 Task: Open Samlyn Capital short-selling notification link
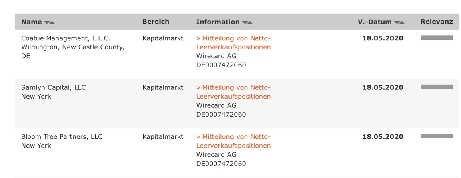tap(233, 92)
